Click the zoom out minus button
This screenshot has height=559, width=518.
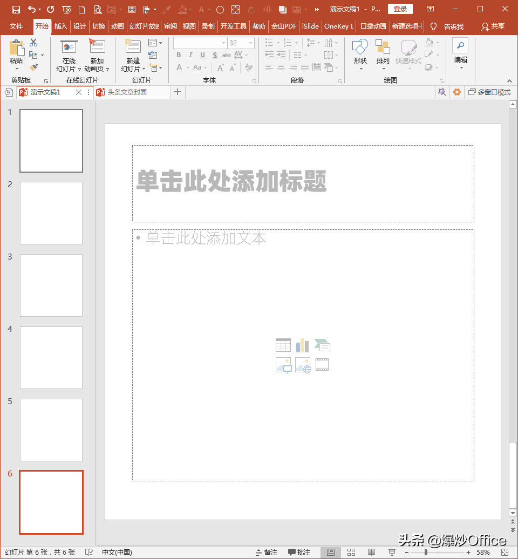[x=406, y=552]
